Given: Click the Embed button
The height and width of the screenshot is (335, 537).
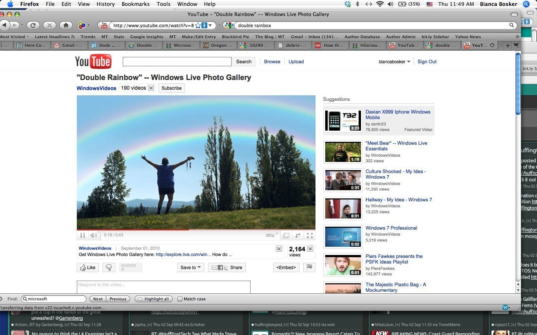Looking at the screenshot, I should (286, 267).
